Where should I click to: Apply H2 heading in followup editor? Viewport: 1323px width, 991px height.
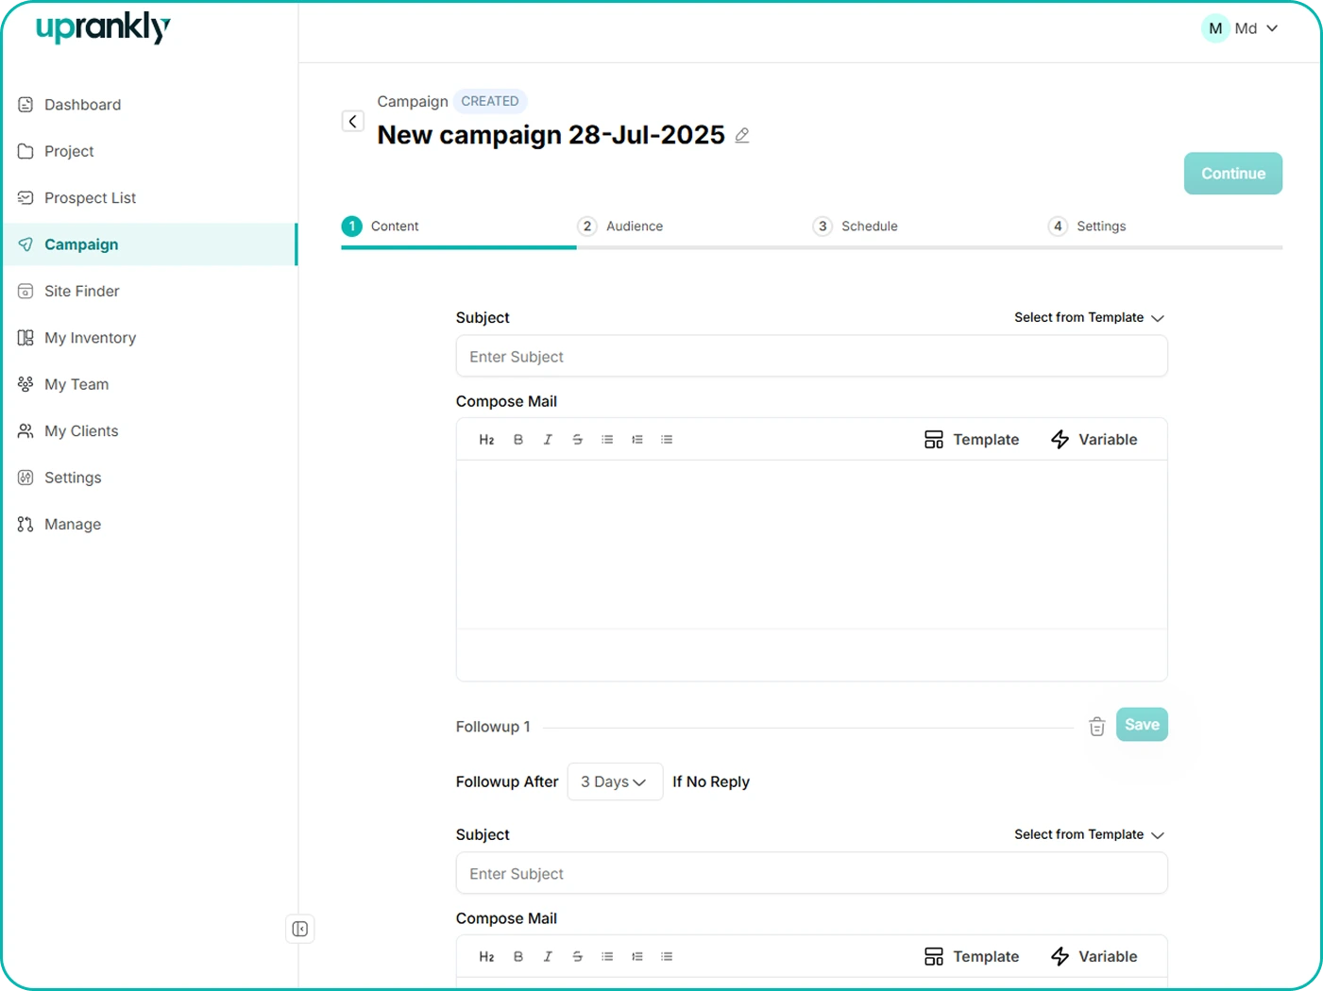(x=486, y=957)
